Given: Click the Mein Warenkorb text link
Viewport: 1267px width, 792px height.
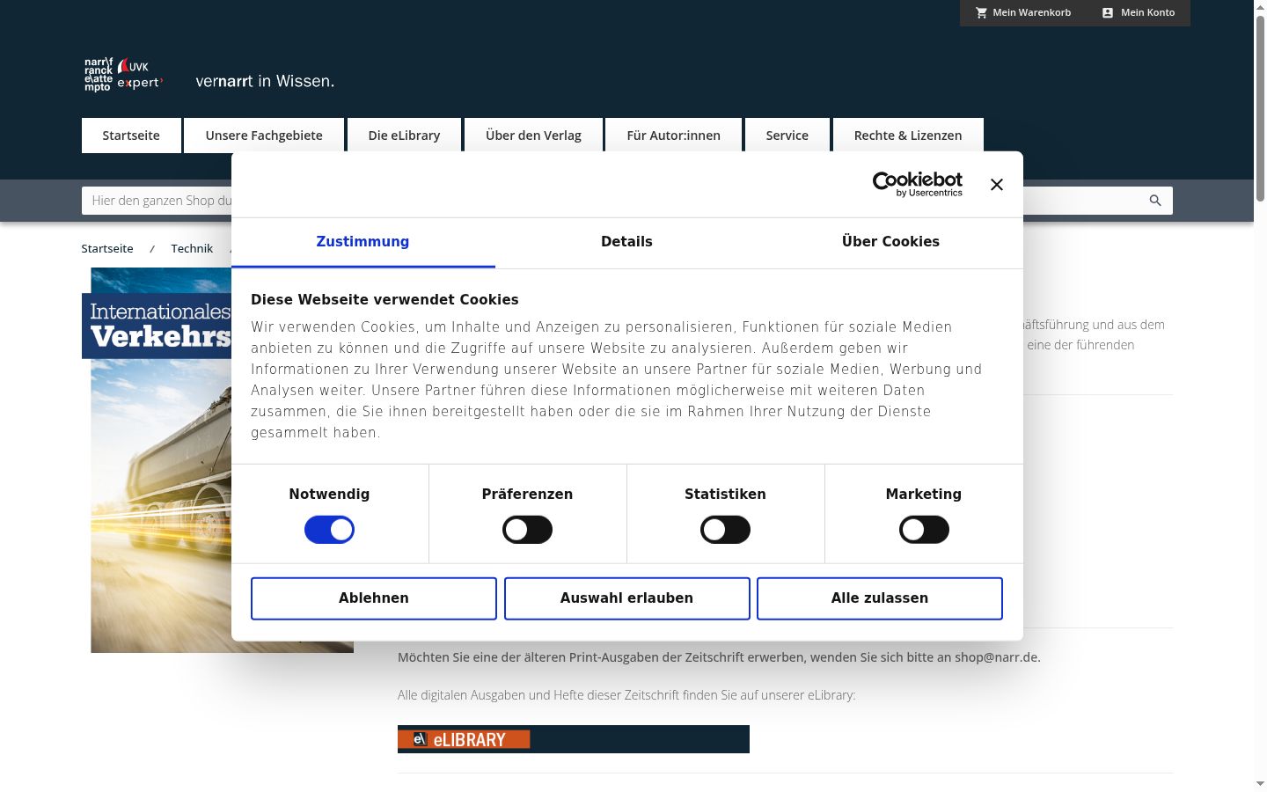Looking at the screenshot, I should click(x=1031, y=13).
